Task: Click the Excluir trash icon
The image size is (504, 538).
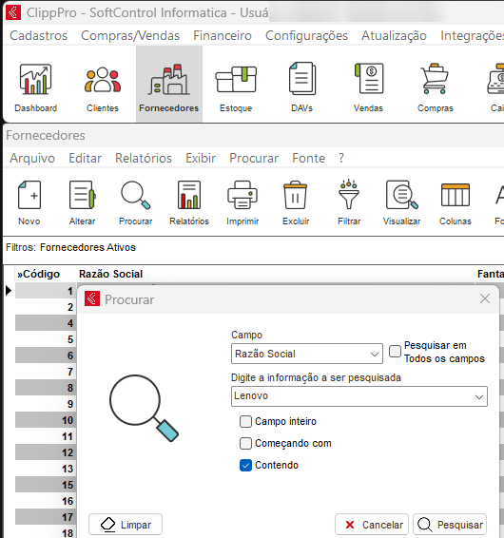Action: coord(295,195)
